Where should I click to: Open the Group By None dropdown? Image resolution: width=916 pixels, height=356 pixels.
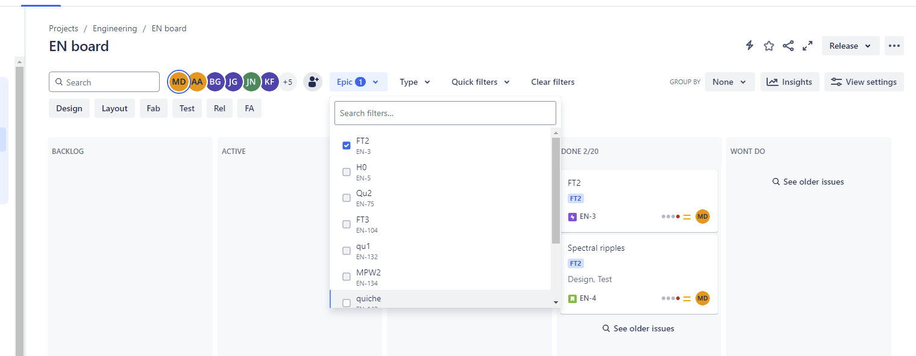[730, 82]
